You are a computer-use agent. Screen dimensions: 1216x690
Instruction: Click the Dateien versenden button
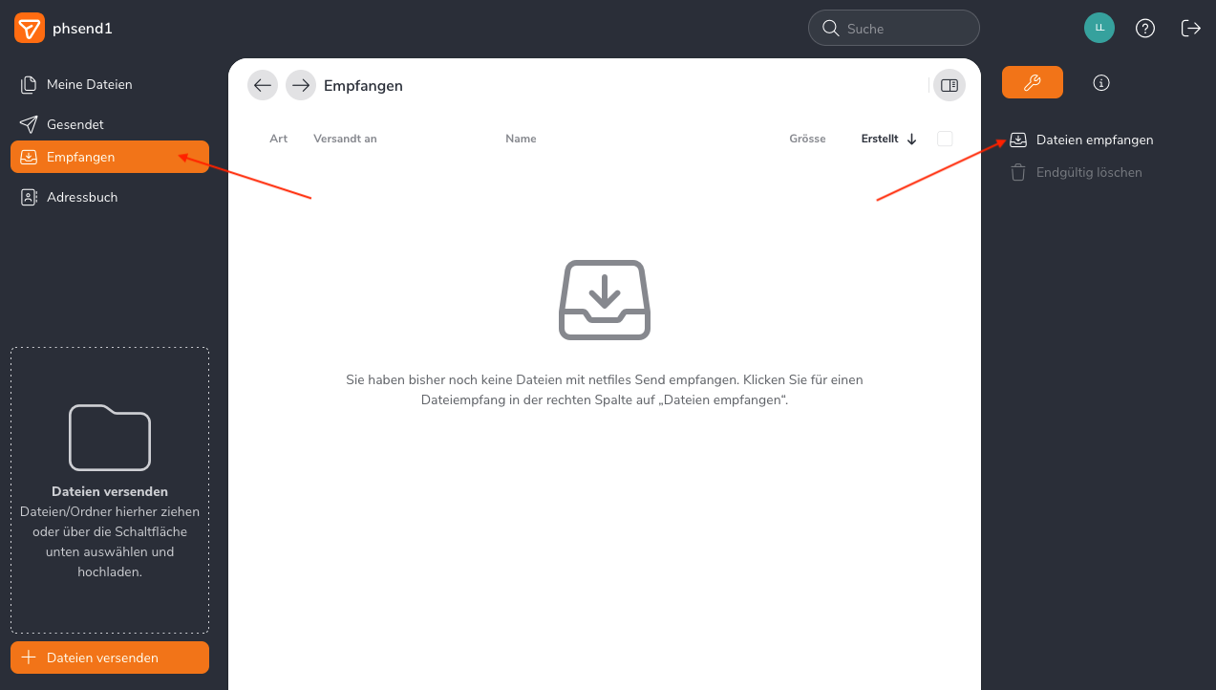[109, 658]
